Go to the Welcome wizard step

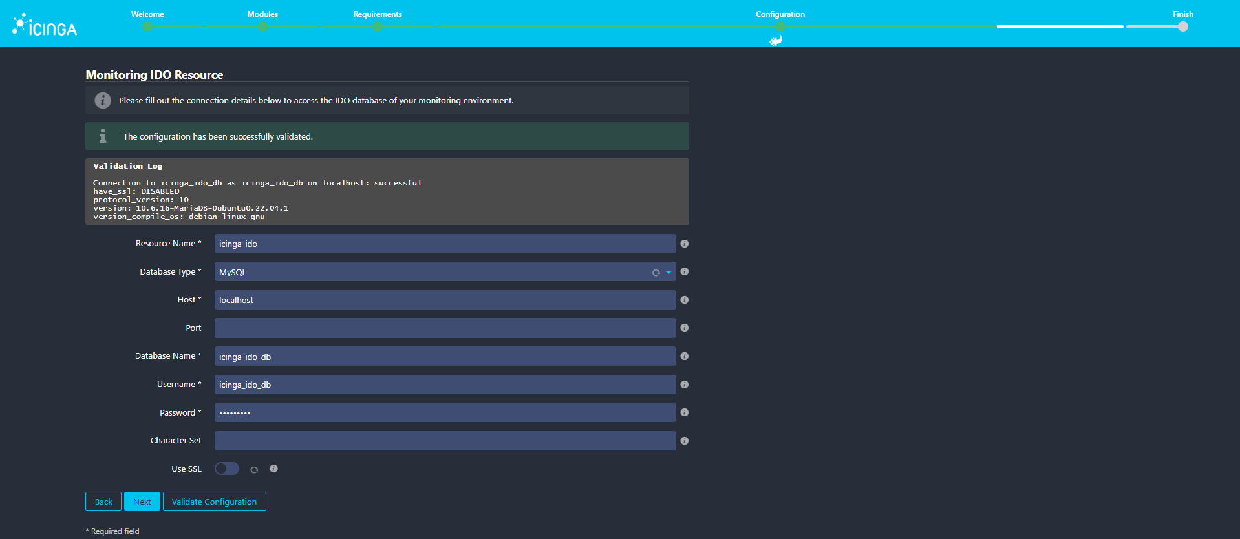pyautogui.click(x=147, y=26)
